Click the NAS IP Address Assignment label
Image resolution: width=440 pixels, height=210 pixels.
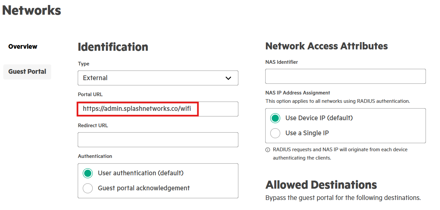[x=298, y=93]
